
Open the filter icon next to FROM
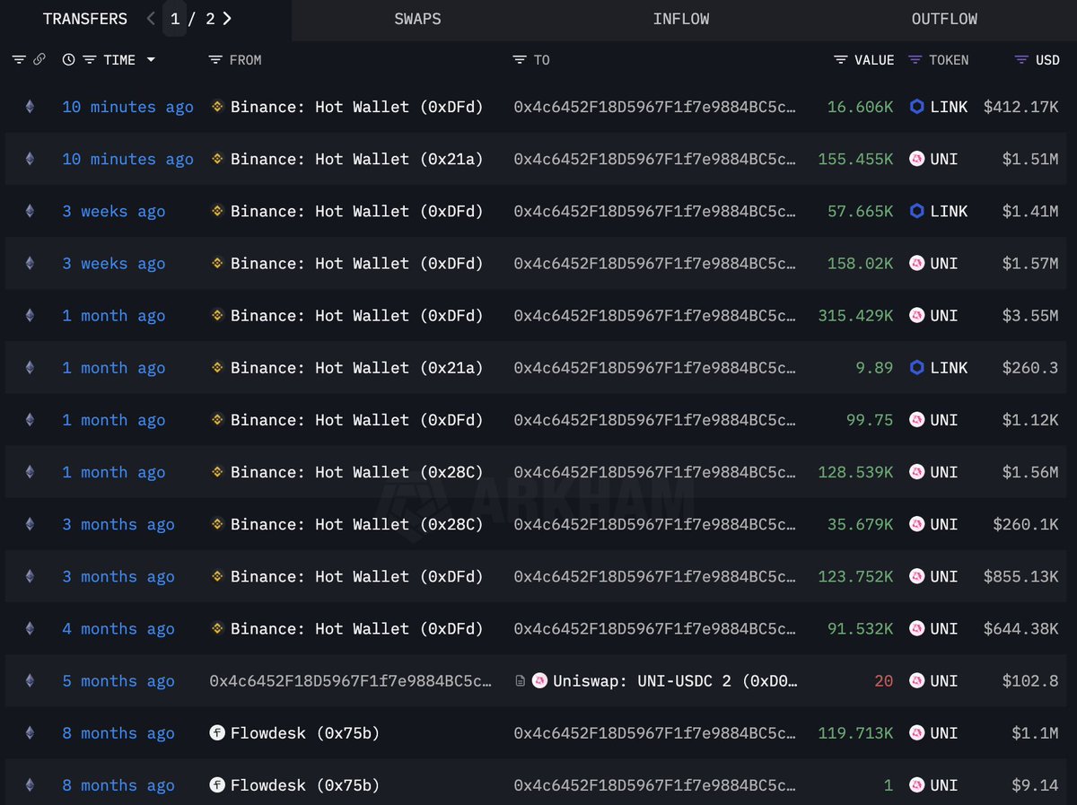(x=215, y=60)
